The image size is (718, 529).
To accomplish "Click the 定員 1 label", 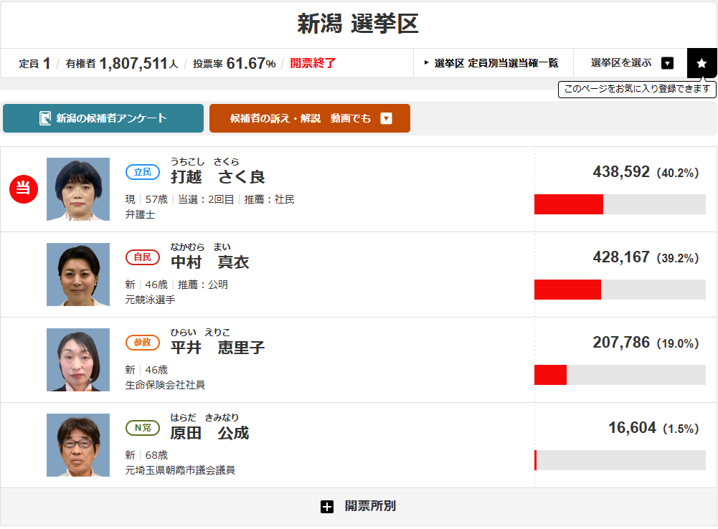I will click(35, 63).
